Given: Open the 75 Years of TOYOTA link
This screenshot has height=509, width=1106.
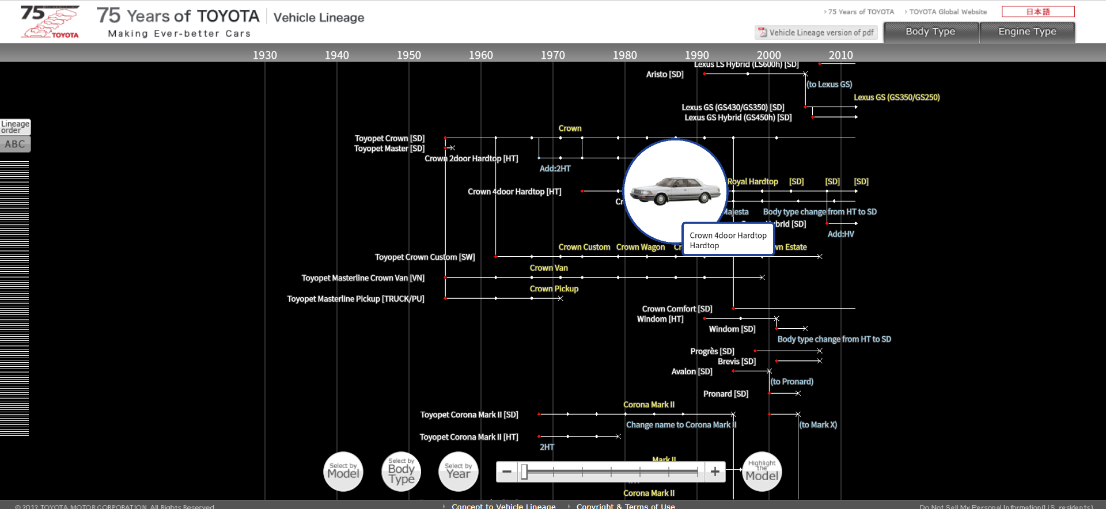Looking at the screenshot, I should 861,12.
